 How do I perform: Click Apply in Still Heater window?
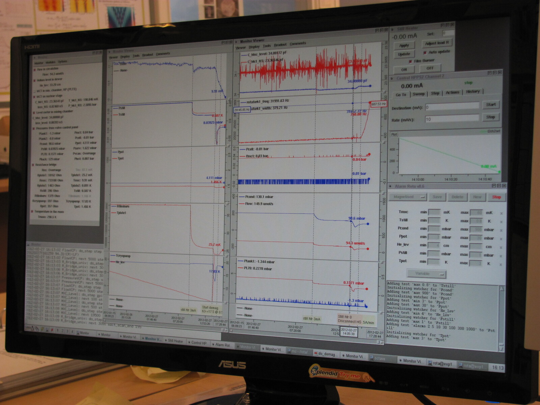point(404,45)
